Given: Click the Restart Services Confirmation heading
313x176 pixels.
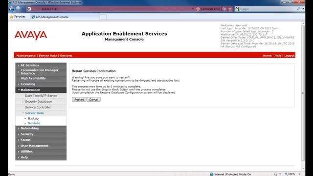Looking at the screenshot, I should [93, 71].
